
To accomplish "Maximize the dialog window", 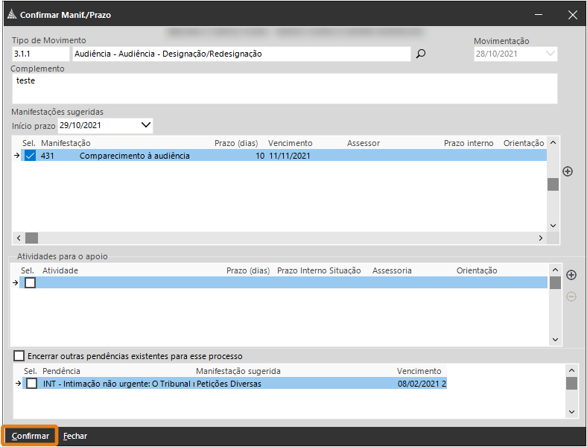I will click(x=538, y=15).
